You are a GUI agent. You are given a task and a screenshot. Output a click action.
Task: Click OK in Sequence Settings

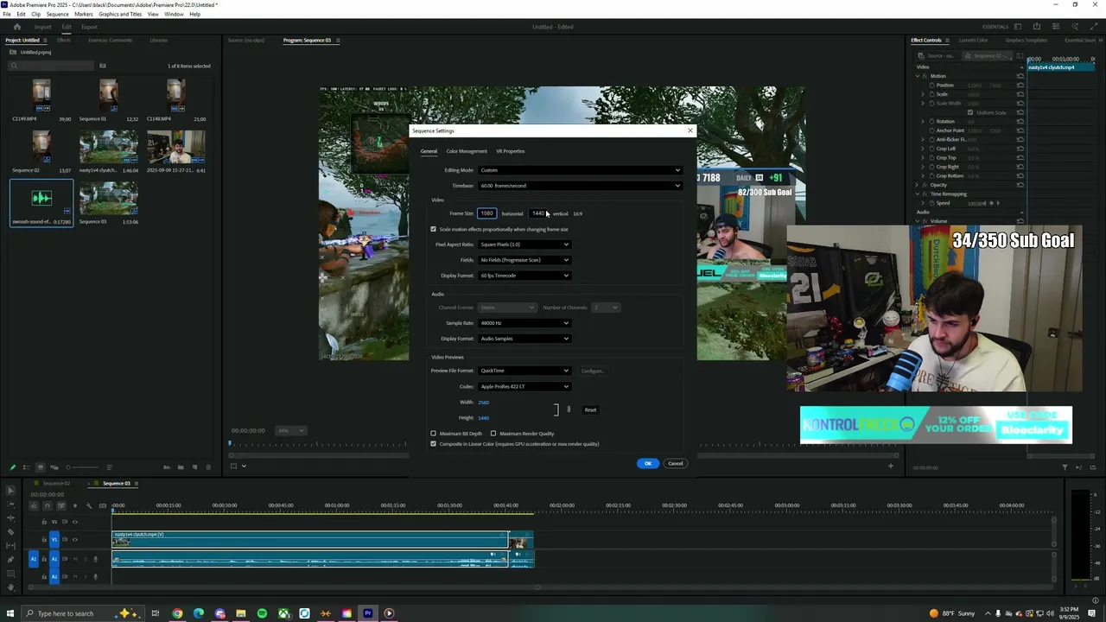point(648,463)
